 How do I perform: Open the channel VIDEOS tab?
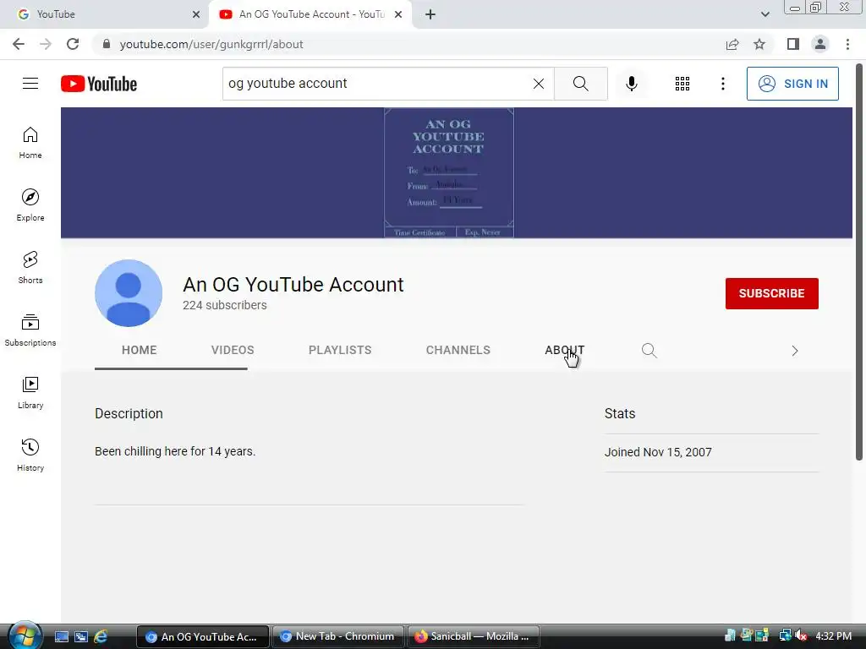(x=233, y=350)
